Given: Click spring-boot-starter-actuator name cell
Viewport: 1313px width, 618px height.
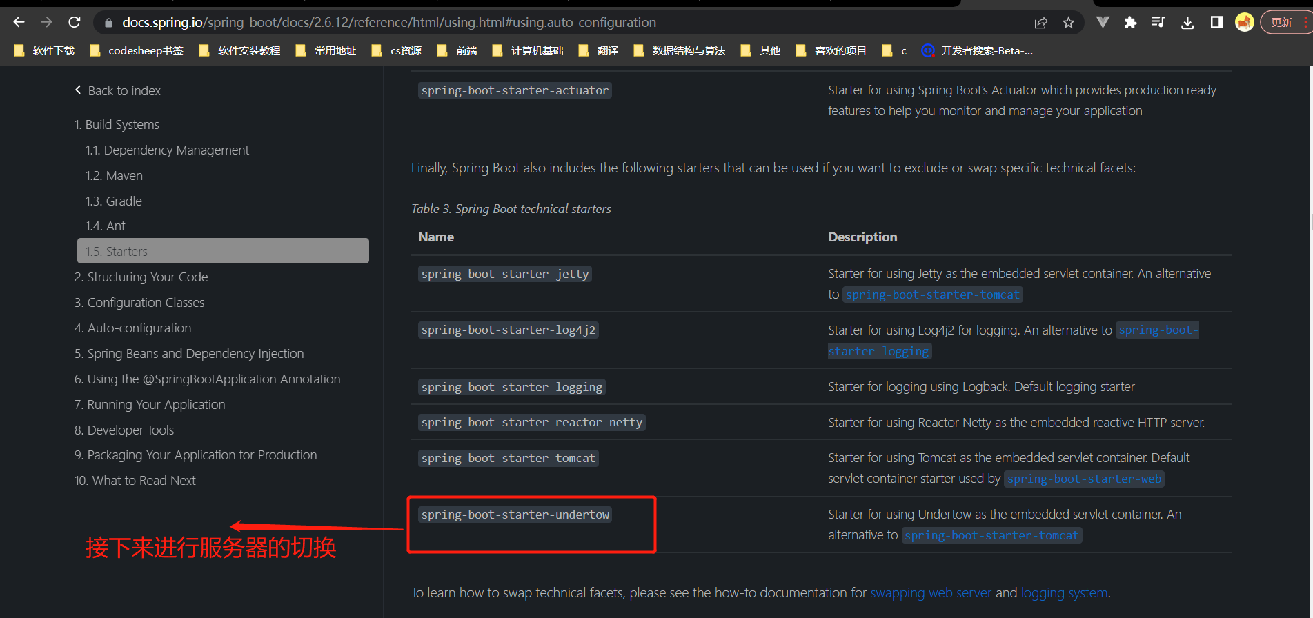Looking at the screenshot, I should coord(515,90).
